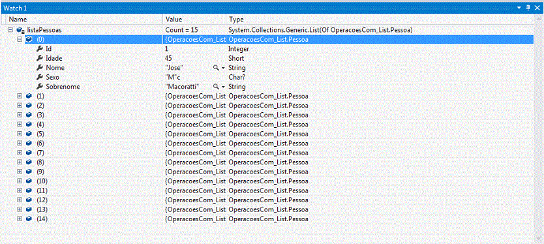Screen dimensions: 544x244
Task: Expand the (6) list item
Action: pyautogui.click(x=20, y=143)
